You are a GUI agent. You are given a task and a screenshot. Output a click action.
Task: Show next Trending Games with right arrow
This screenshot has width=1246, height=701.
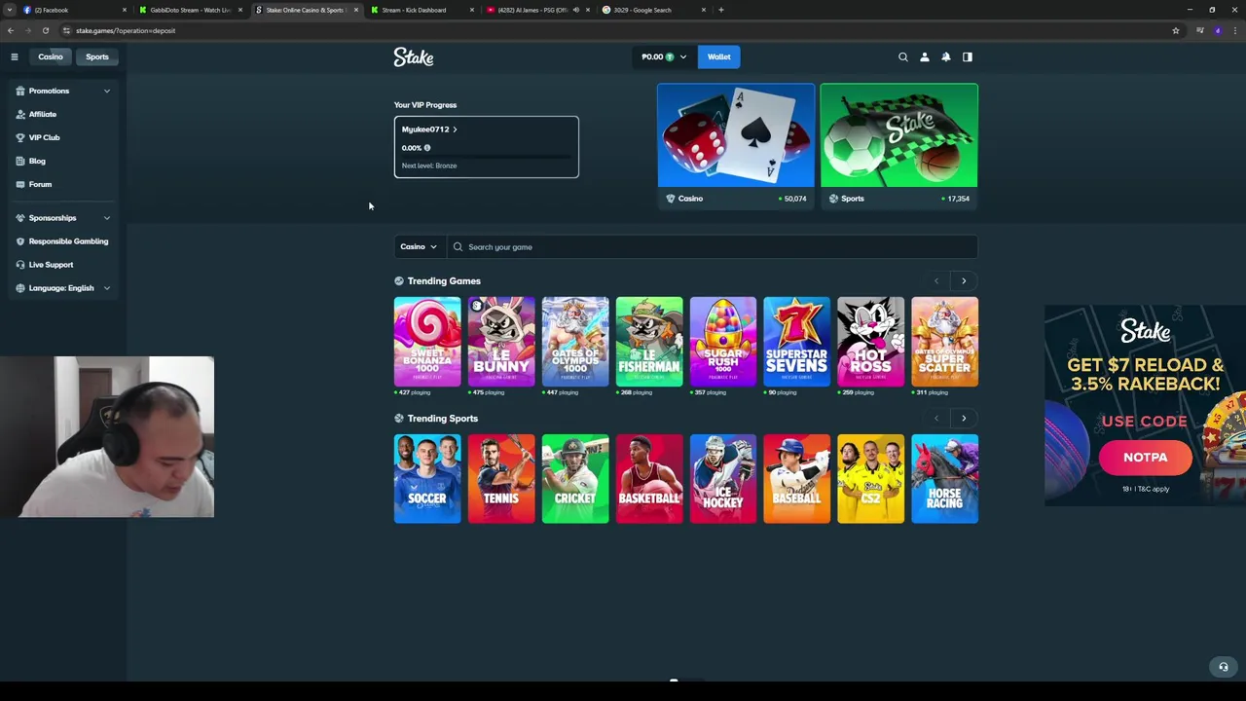(x=964, y=281)
